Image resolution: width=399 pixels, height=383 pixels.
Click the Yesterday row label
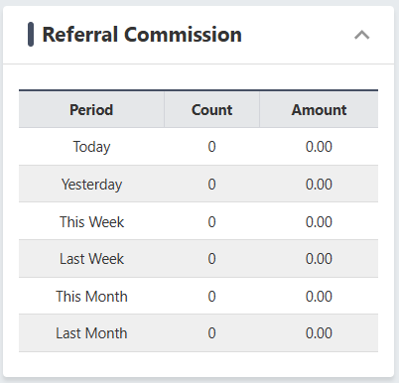pos(91,185)
